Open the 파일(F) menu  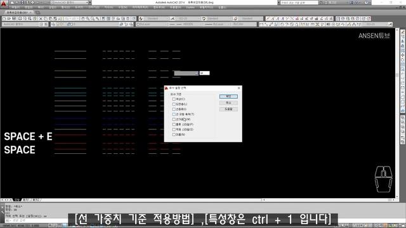pos(15,8)
